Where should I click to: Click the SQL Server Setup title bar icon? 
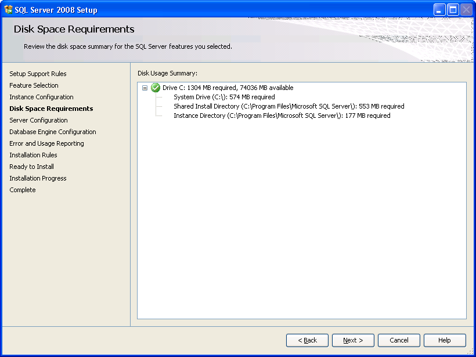click(x=8, y=10)
